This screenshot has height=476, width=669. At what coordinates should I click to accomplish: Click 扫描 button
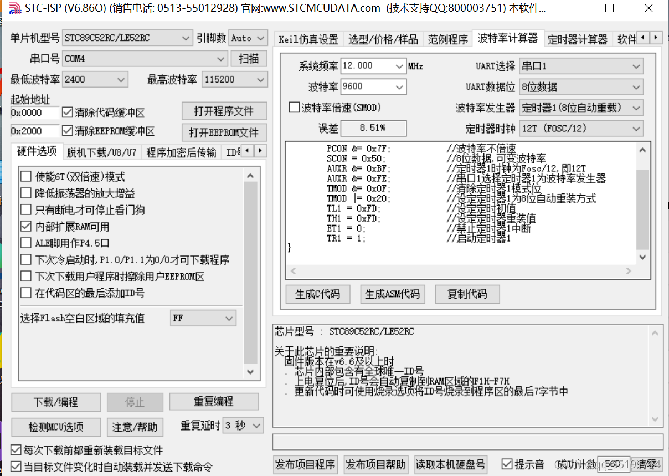(249, 58)
